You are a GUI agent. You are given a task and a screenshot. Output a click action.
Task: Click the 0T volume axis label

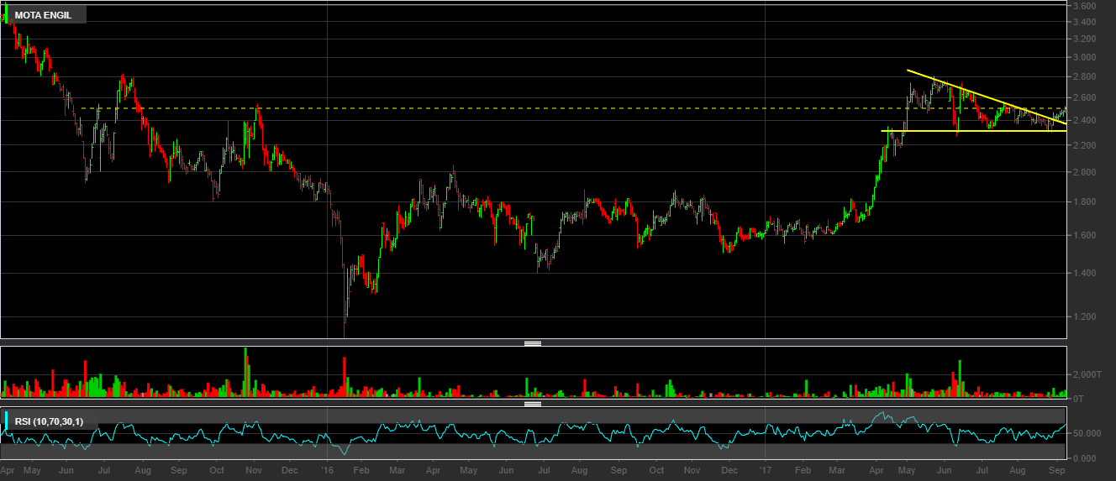click(x=1077, y=398)
